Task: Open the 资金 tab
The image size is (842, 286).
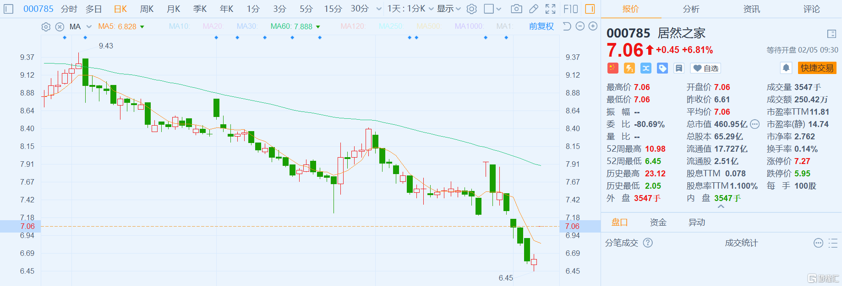Action: 658,222
